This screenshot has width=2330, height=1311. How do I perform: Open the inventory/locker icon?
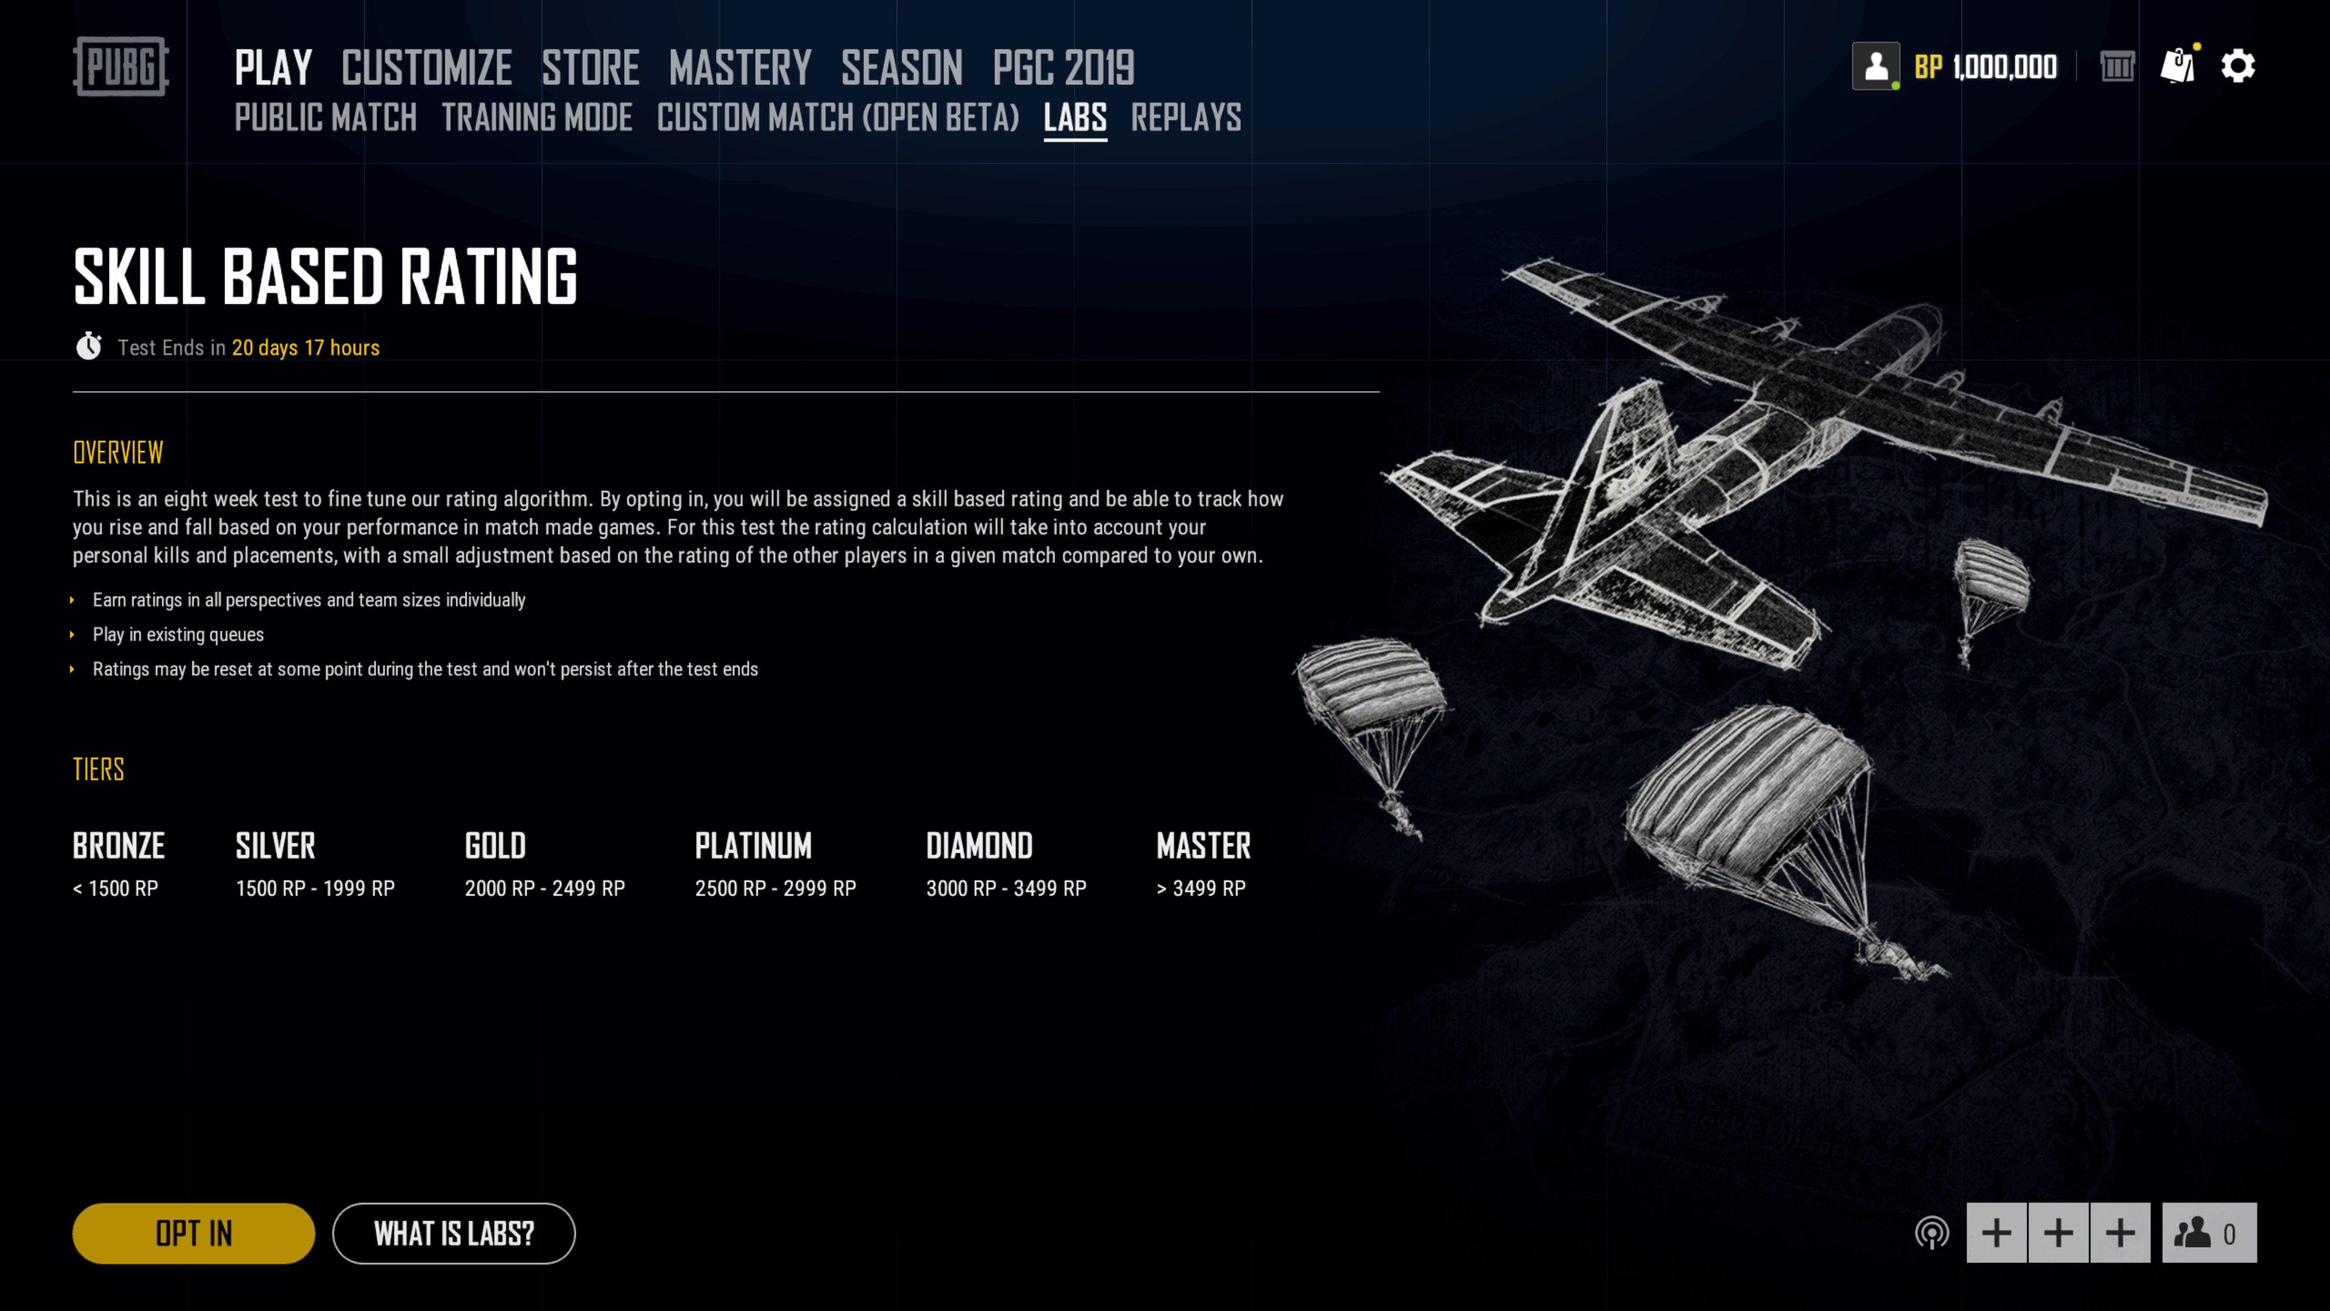[2116, 66]
